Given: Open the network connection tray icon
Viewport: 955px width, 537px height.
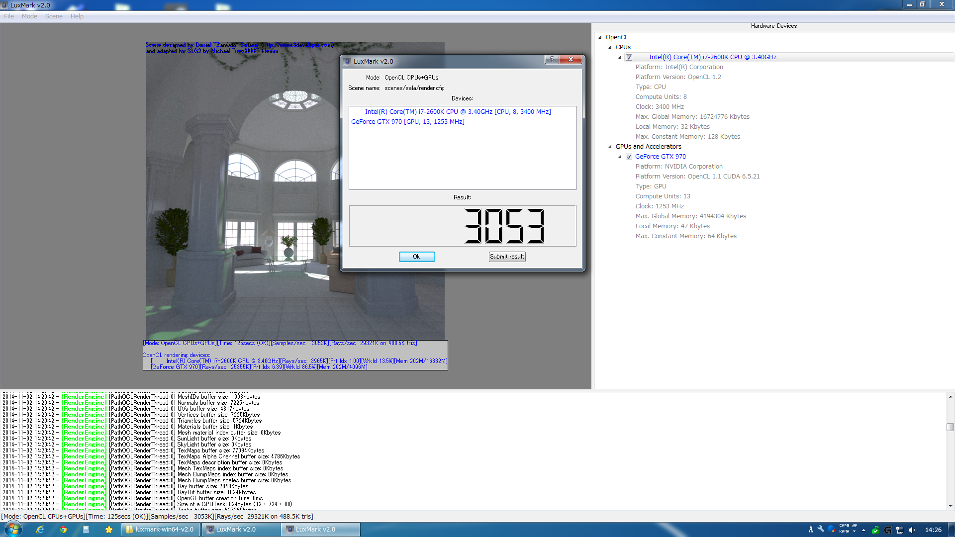Looking at the screenshot, I should coord(900,530).
